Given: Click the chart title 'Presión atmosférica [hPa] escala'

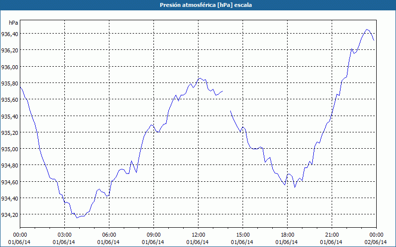Looking at the screenshot, I should [206, 5].
